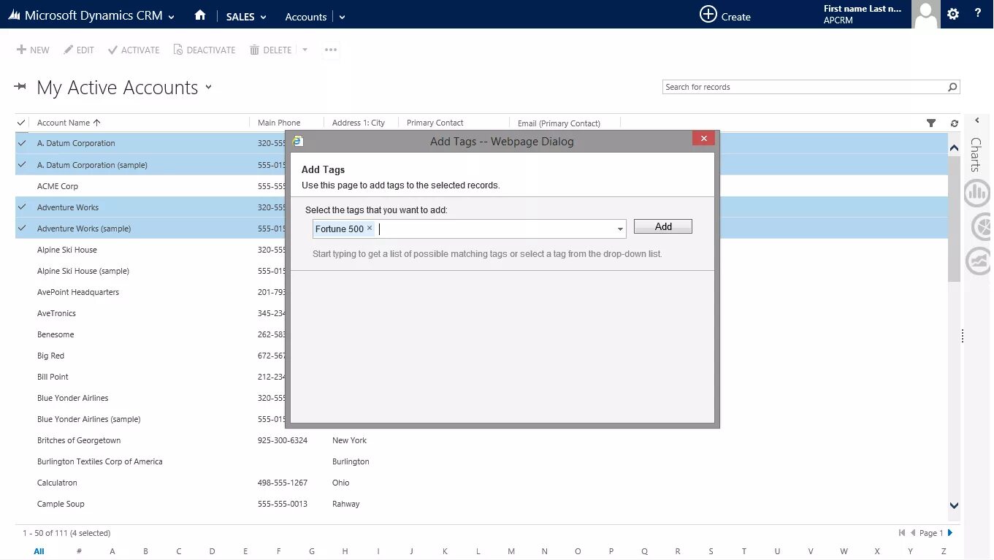Image resolution: width=994 pixels, height=560 pixels.
Task: Click the search magnifier icon
Action: pyautogui.click(x=952, y=87)
